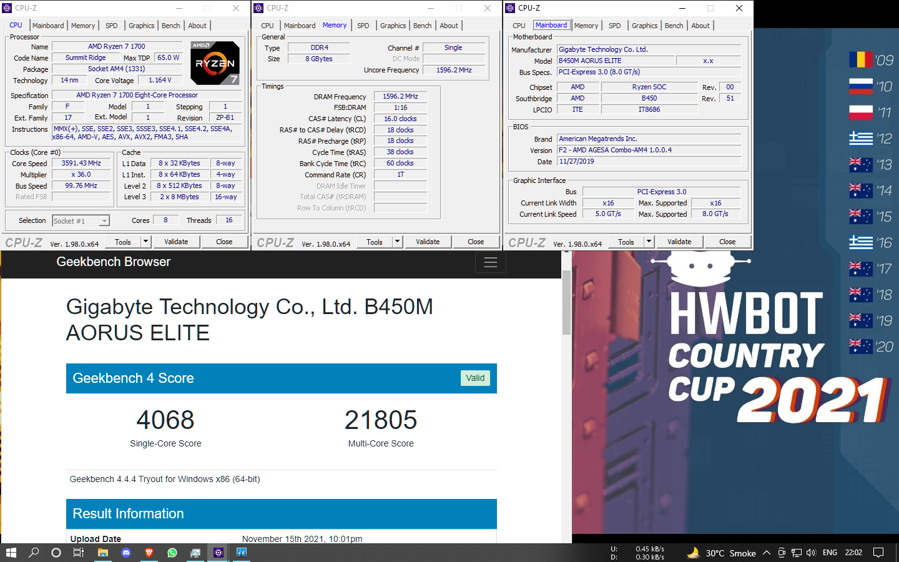Click the AMD Ryzen 7 logo image
This screenshot has height=562, width=899.
click(215, 63)
